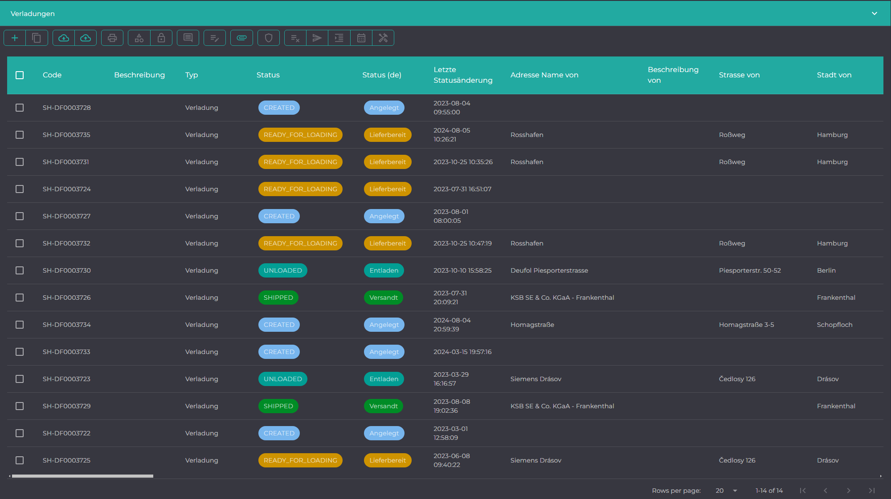Click the 1-14 of 14 page indicator
The image size is (891, 499).
point(769,491)
